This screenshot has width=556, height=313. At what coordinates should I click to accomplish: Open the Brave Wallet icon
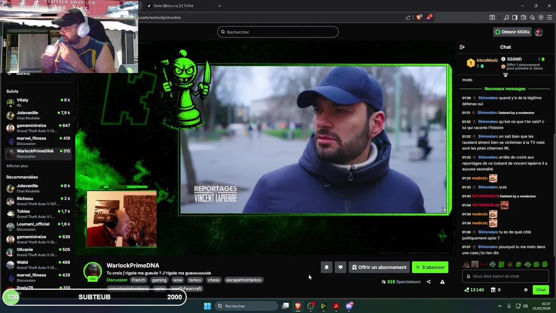point(523,17)
